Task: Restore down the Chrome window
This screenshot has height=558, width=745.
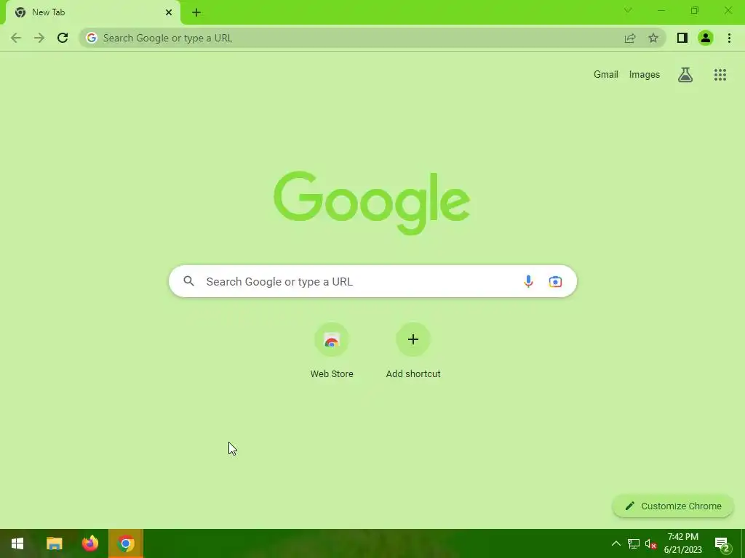Action: click(695, 10)
